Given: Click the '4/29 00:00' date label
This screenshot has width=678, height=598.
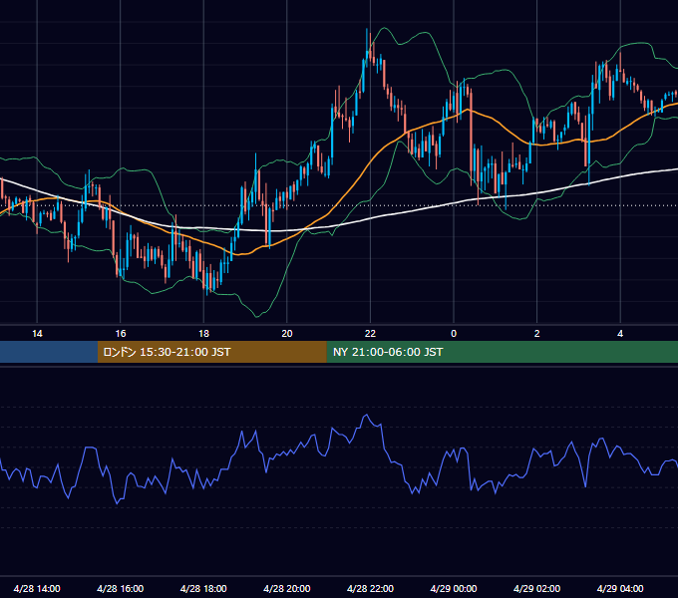Looking at the screenshot, I should click(454, 588).
